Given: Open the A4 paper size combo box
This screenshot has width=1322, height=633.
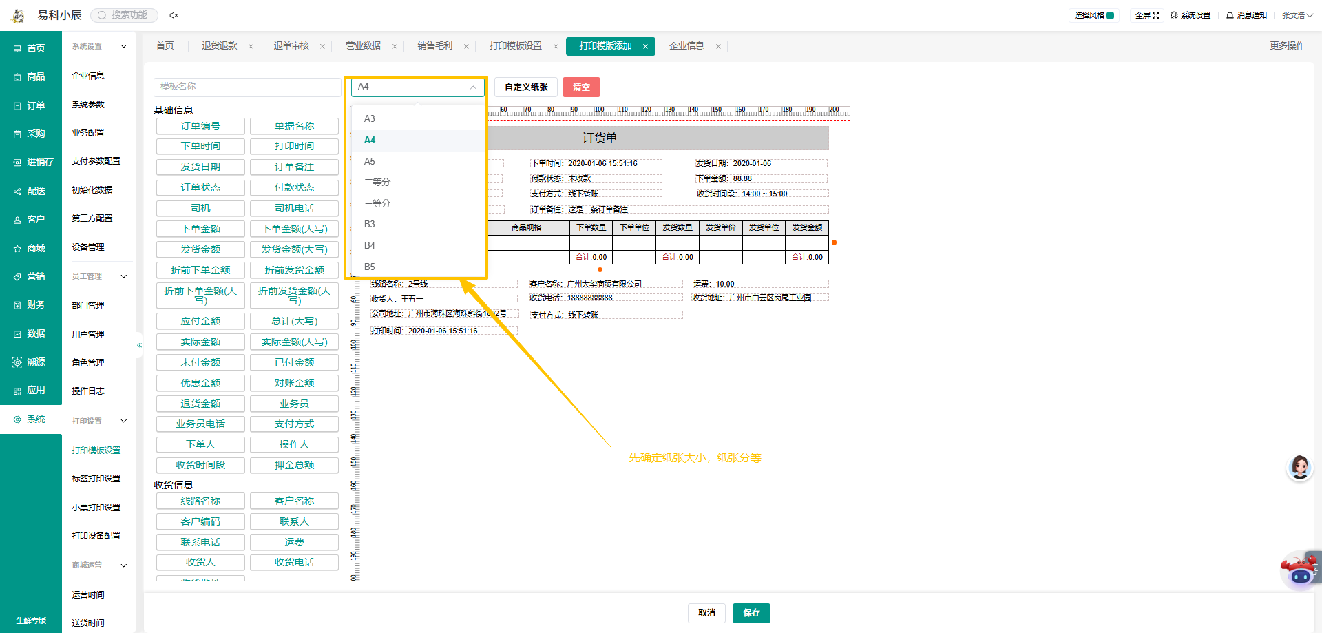Looking at the screenshot, I should click(x=417, y=87).
